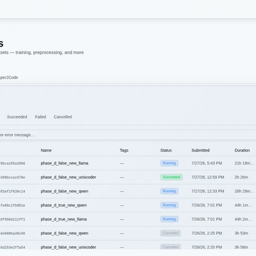Open job phase_d_false_new_llama

65,163
